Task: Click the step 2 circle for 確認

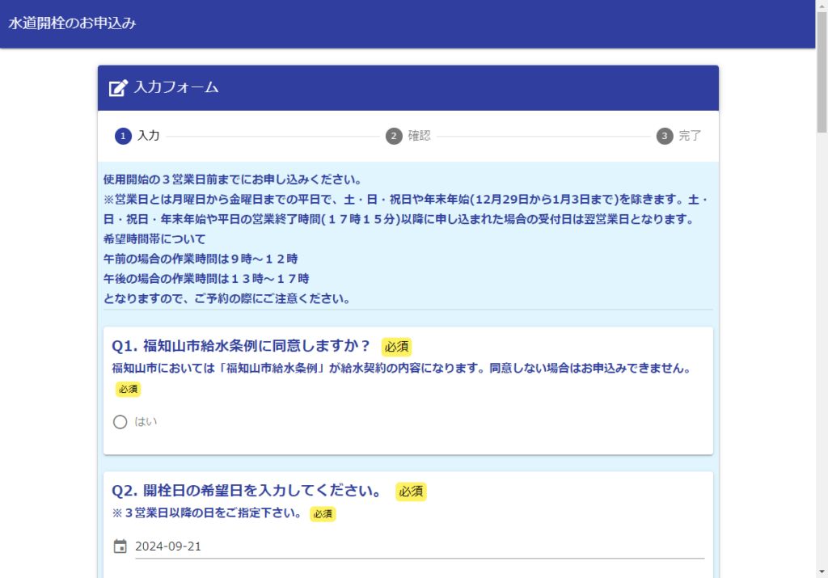Action: tap(394, 136)
